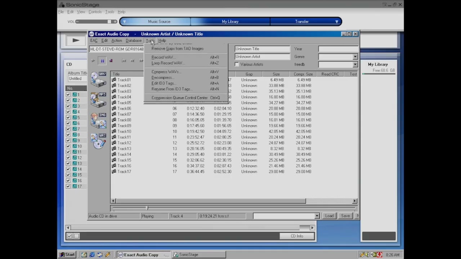461x259 pixels.
Task: Switch to the My Library tab
Action: pyautogui.click(x=230, y=22)
